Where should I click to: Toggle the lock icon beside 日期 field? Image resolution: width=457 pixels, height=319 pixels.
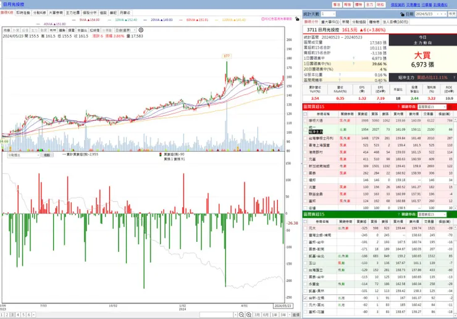point(403,14)
